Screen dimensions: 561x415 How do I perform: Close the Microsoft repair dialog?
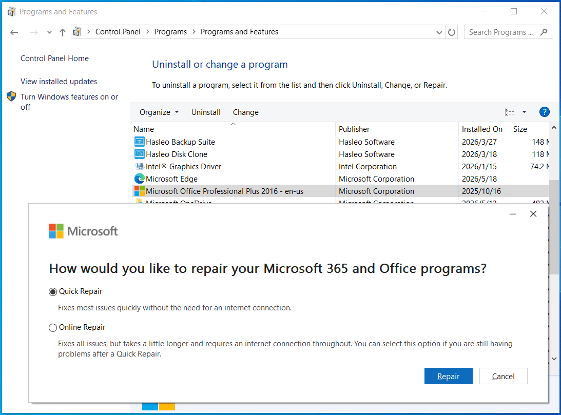(x=533, y=214)
